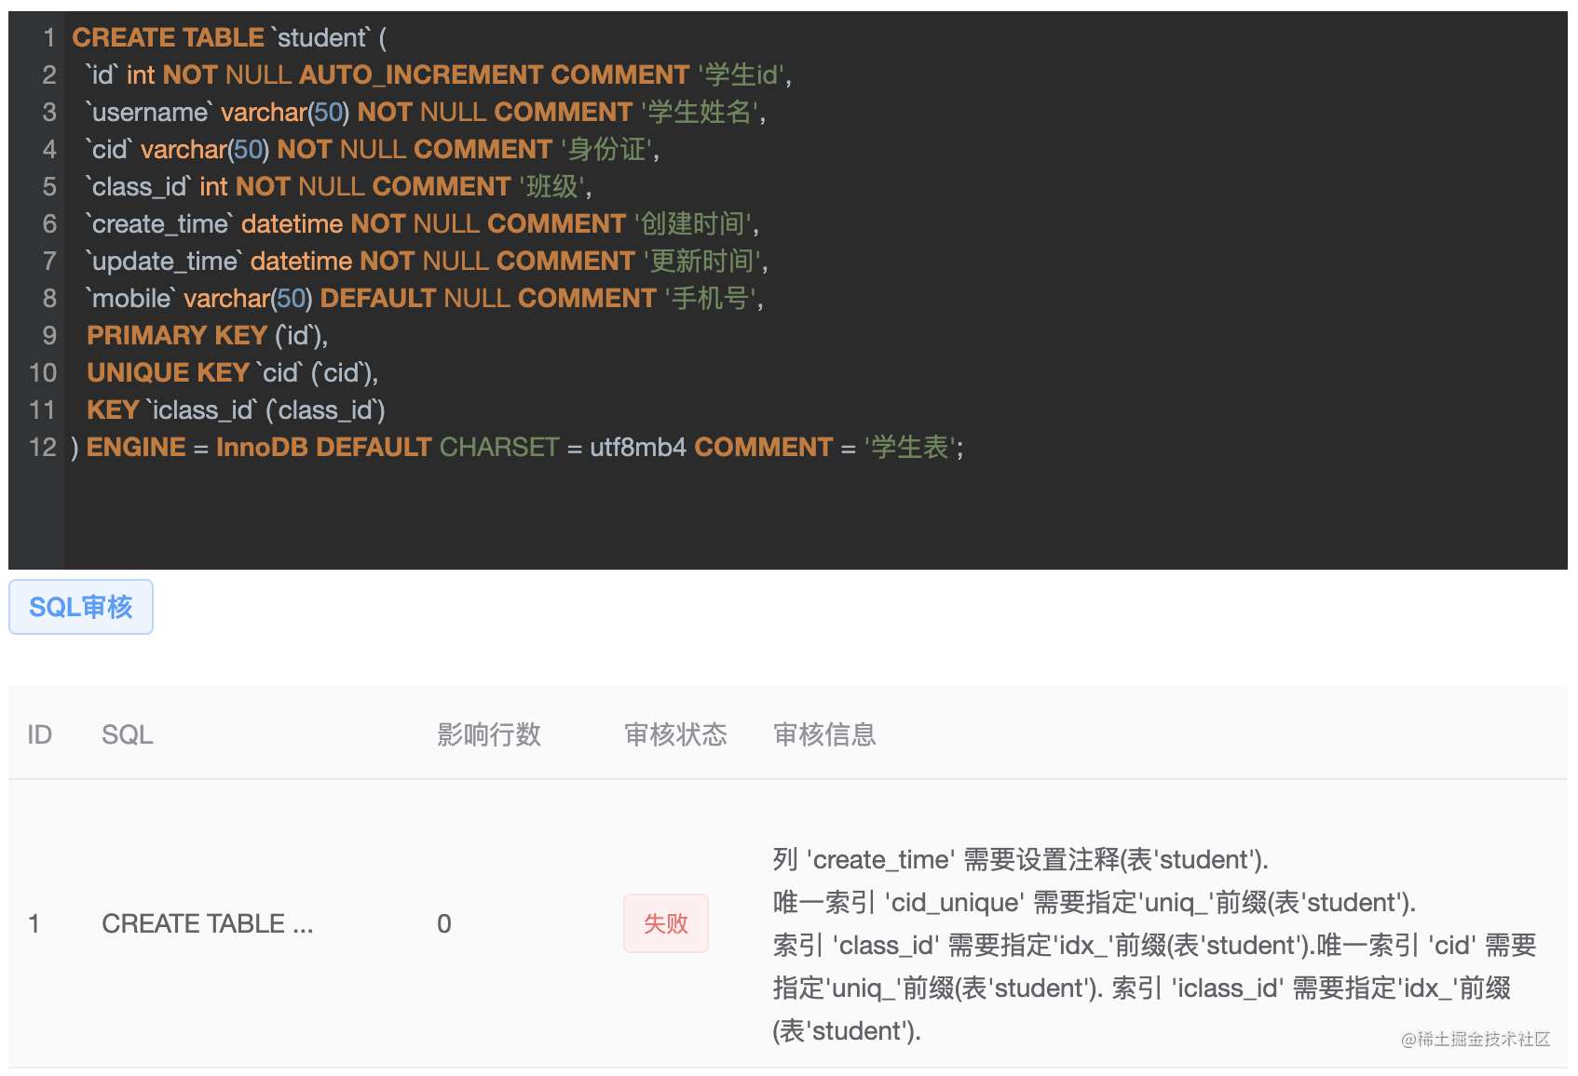This screenshot has width=1578, height=1076.
Task: Expand the truncated CREATE TABLE SQL text
Action: coord(207,923)
